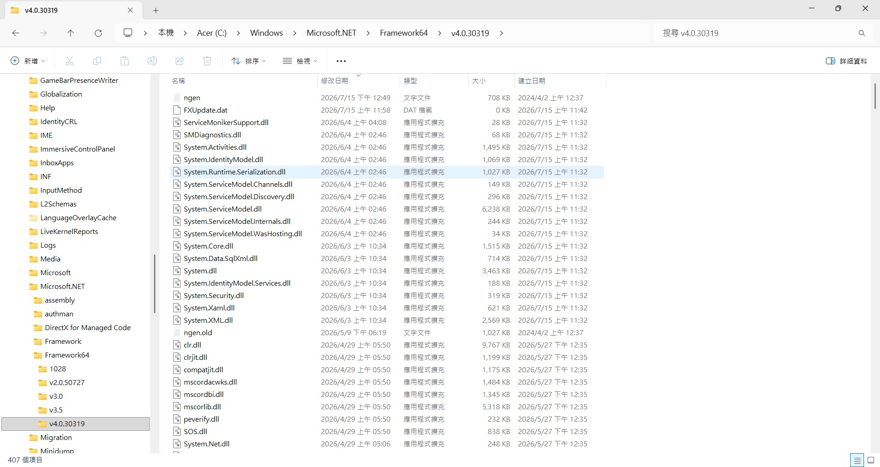Expand the chevron after Framework64 in breadcrumb
The width and height of the screenshot is (880, 467).
[440, 33]
